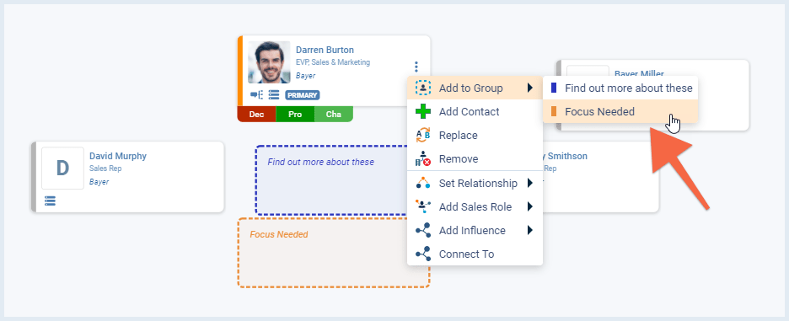
Task: Click the Add Influence icon
Action: 423,231
